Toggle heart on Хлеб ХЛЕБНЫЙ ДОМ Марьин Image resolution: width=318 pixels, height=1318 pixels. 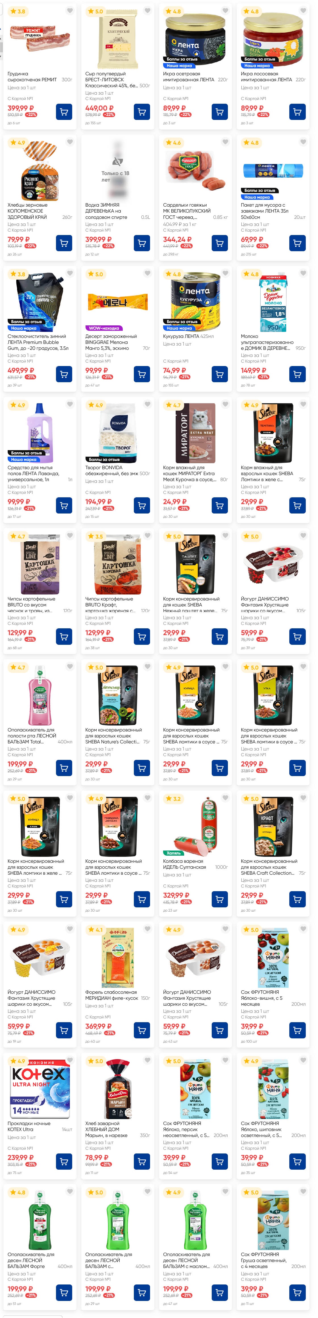click(x=147, y=1060)
